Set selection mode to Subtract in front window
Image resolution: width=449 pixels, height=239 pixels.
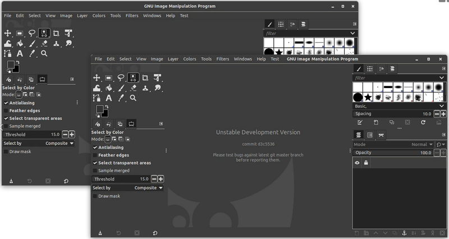coord(121,139)
